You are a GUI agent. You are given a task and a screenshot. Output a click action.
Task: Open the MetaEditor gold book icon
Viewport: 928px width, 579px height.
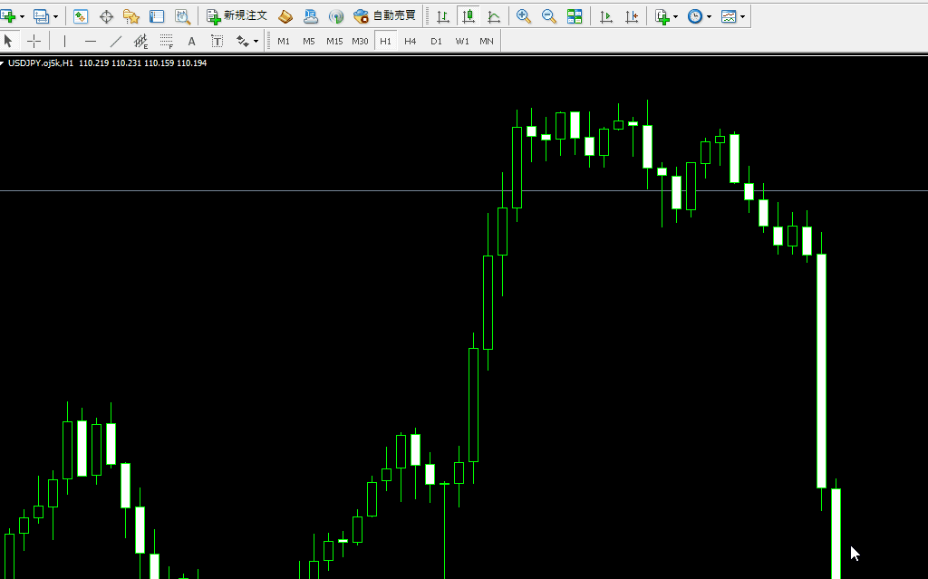(x=285, y=16)
